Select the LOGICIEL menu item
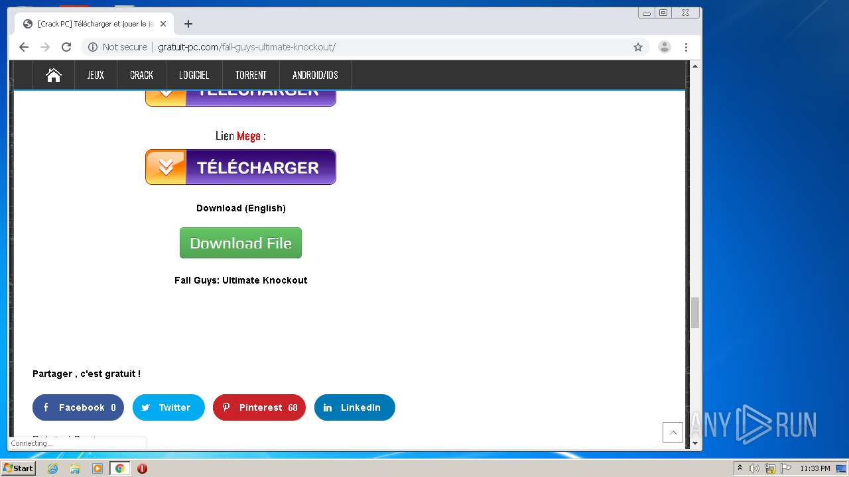The width and height of the screenshot is (849, 477). [194, 75]
